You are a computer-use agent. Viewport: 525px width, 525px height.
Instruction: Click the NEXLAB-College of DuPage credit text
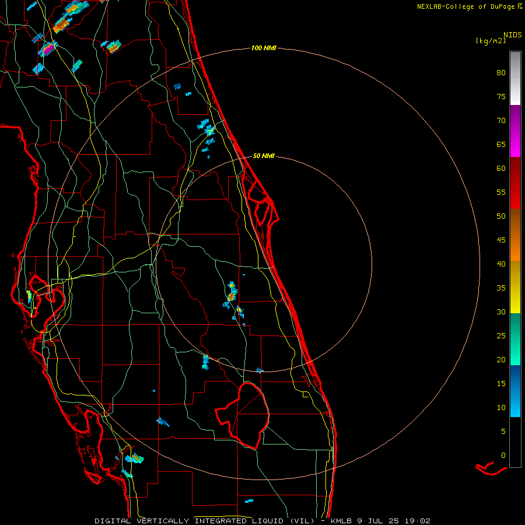(x=469, y=6)
